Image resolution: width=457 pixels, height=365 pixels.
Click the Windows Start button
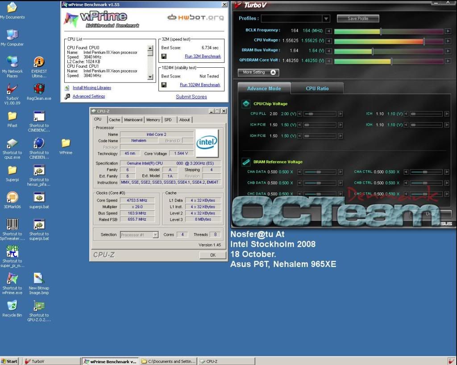pos(9,361)
